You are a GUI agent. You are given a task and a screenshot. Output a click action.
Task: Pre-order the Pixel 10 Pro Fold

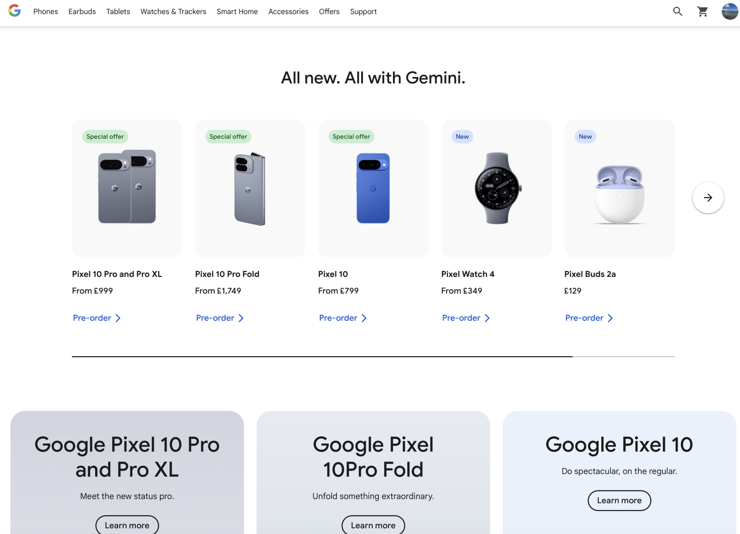(x=220, y=318)
